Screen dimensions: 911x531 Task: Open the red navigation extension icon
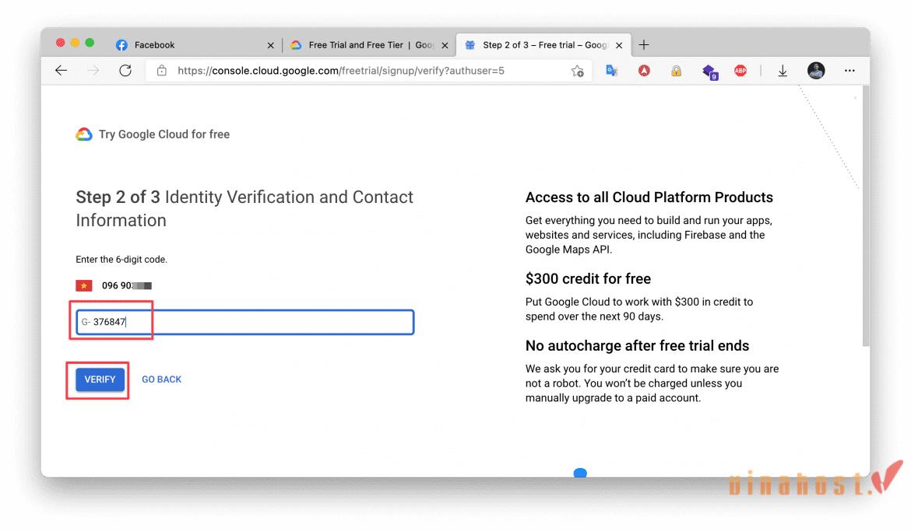(x=645, y=70)
